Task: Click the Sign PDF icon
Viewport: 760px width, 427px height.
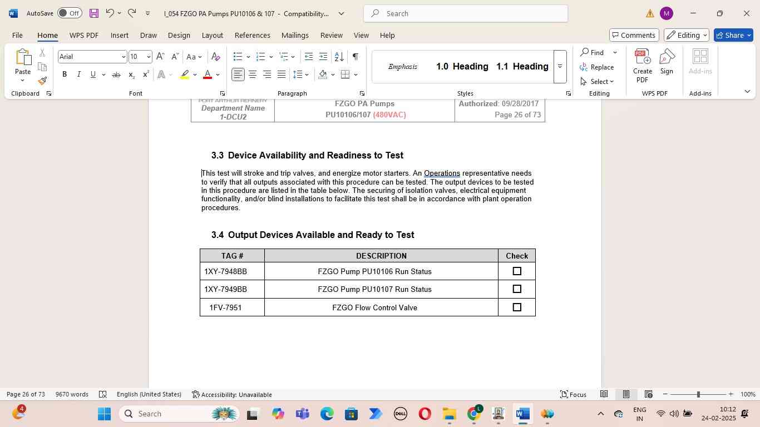Action: tap(667, 61)
